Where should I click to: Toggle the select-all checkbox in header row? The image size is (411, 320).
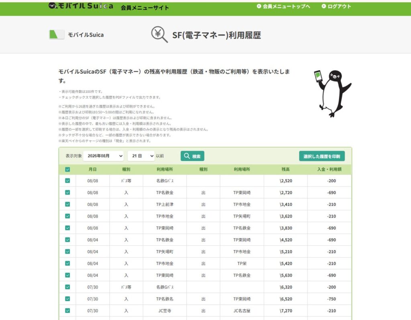(67, 169)
